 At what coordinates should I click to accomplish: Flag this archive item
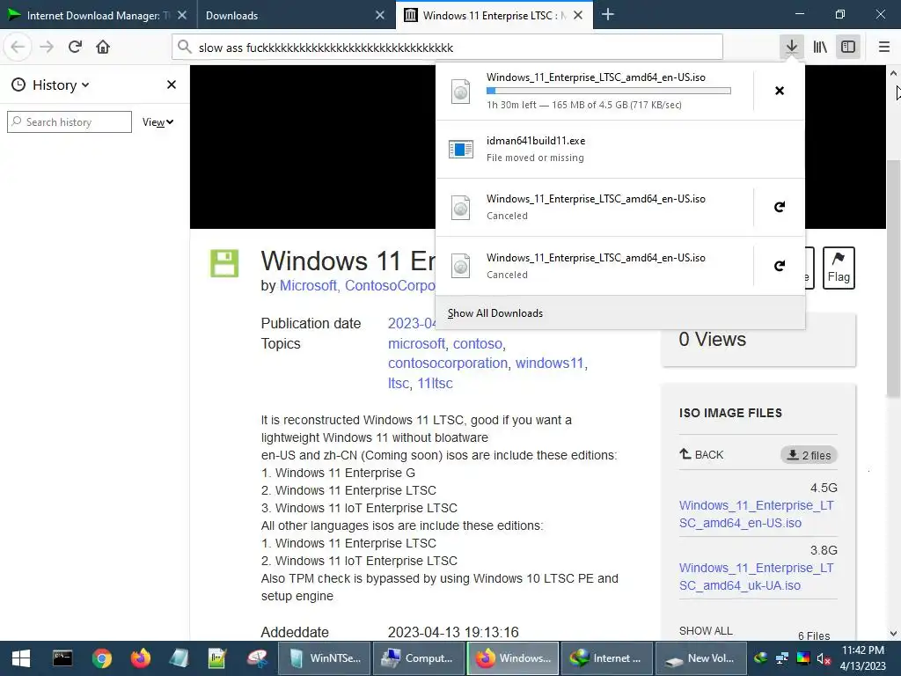click(x=839, y=268)
